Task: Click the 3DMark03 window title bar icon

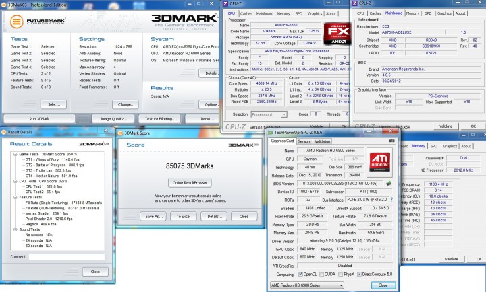Action: [4, 5]
